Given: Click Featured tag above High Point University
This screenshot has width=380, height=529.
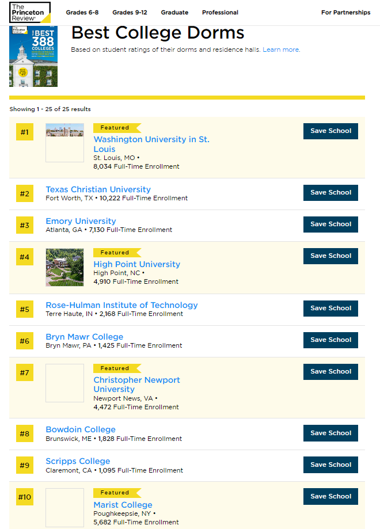Looking at the screenshot, I should [117, 253].
